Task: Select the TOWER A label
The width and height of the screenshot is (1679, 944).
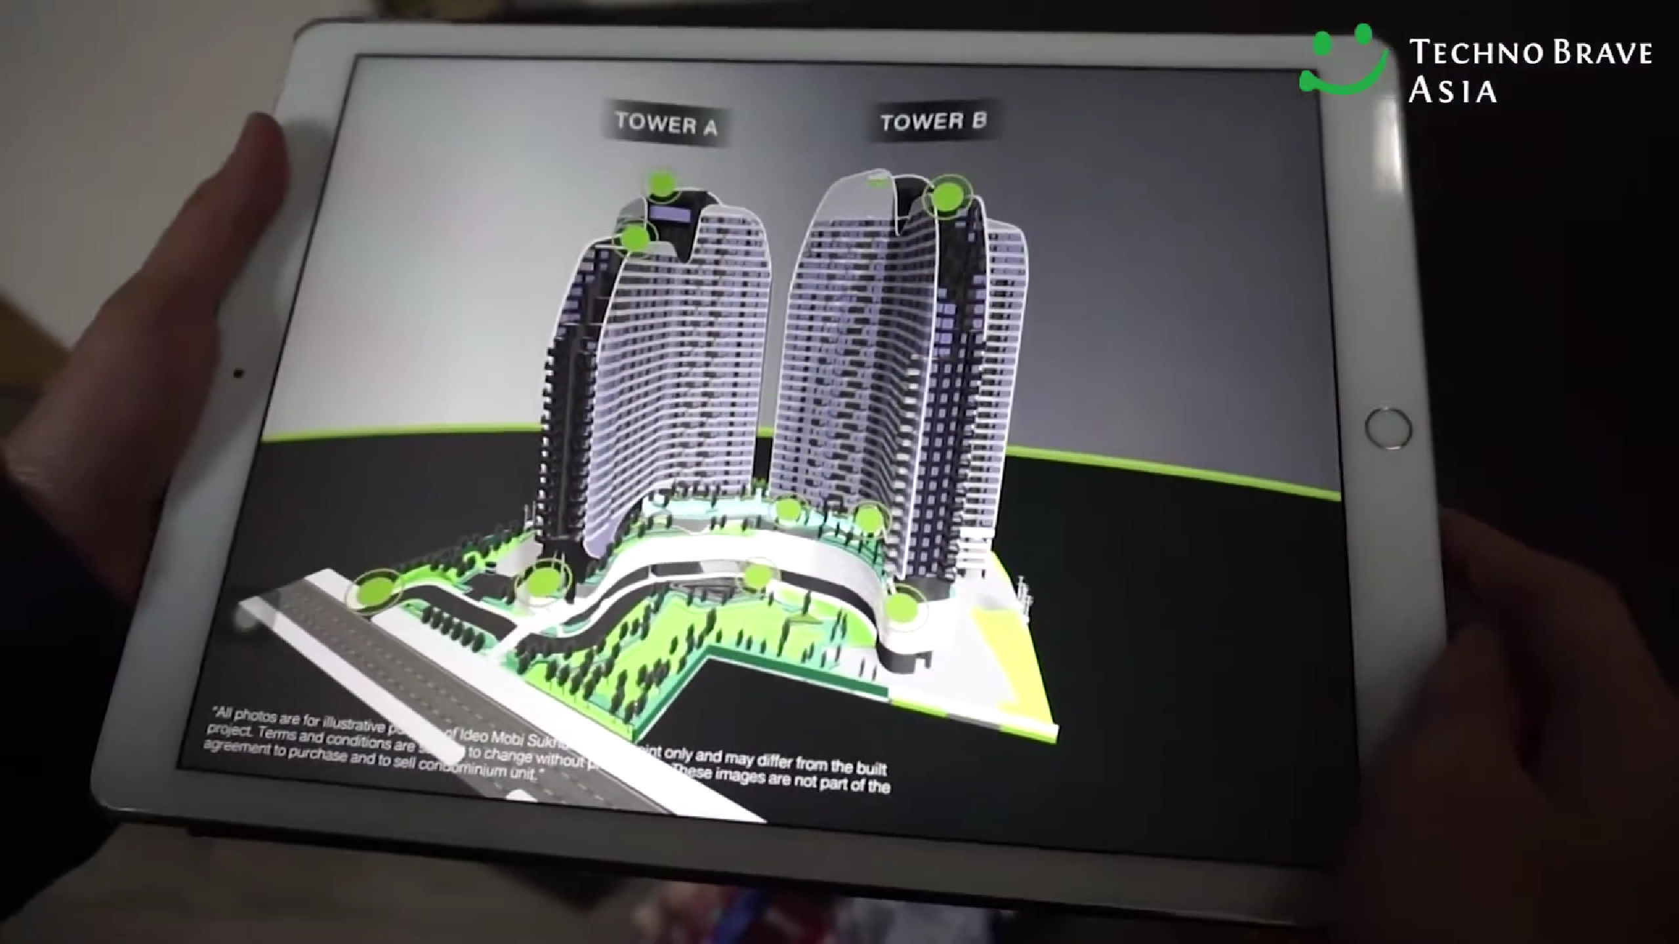Action: click(x=665, y=123)
